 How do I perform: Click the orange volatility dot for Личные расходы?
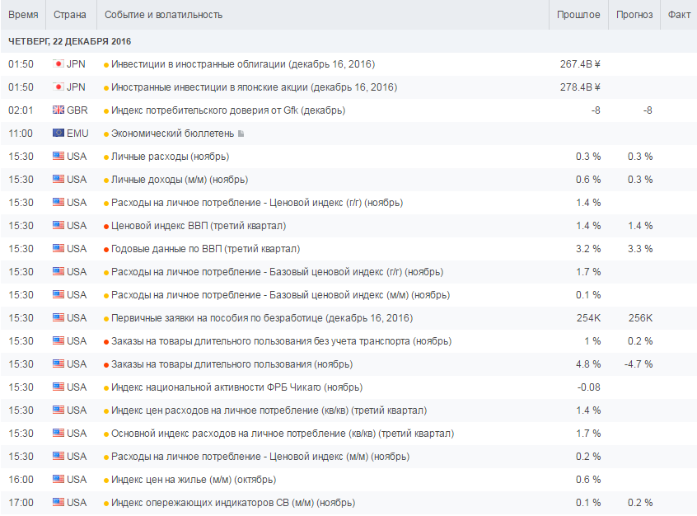coord(106,157)
